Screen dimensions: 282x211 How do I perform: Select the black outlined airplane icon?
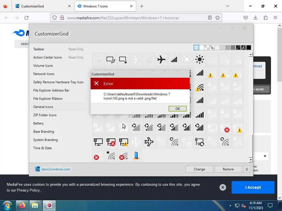pos(149,142)
